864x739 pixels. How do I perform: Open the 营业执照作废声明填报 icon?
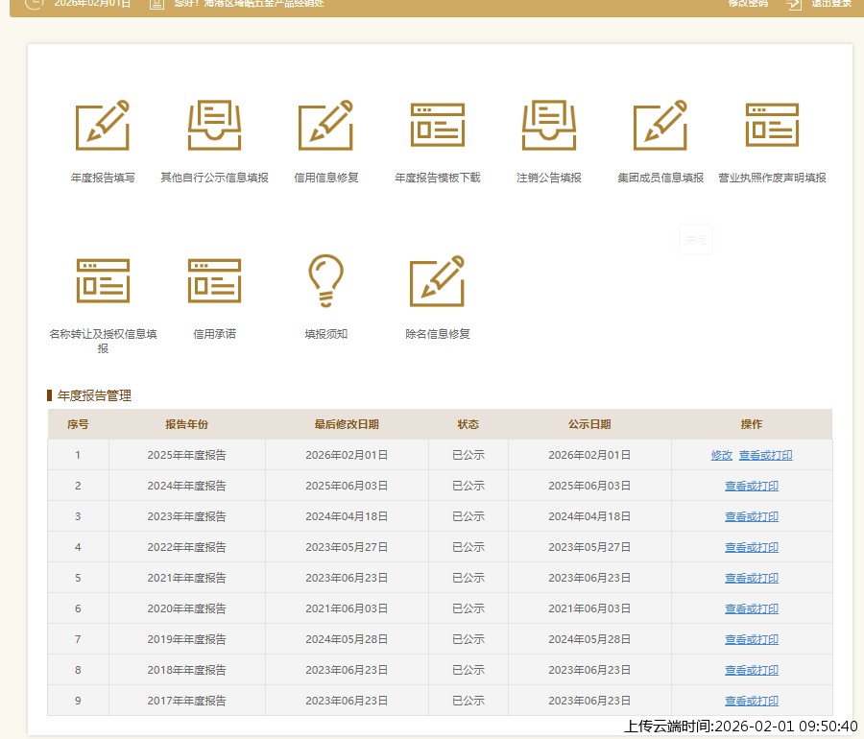click(772, 126)
